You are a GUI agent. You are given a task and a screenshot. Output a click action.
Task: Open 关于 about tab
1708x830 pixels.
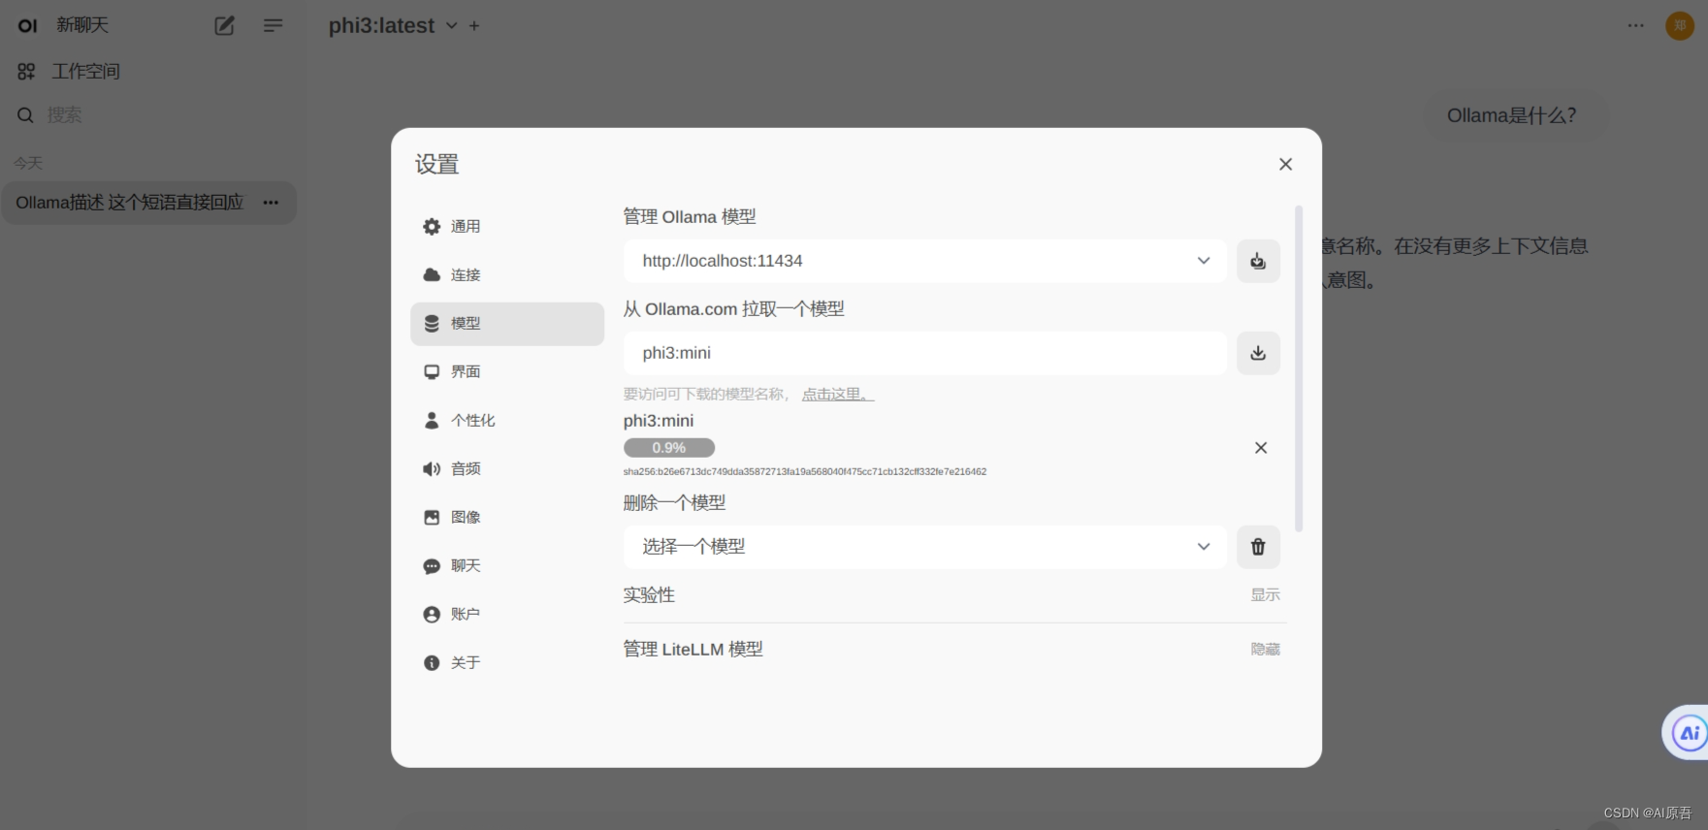[507, 663]
